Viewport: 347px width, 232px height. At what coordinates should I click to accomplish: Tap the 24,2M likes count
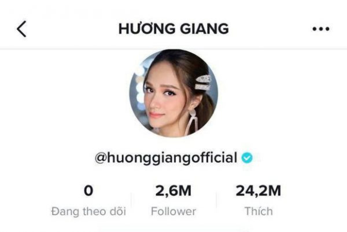pyautogui.click(x=258, y=191)
